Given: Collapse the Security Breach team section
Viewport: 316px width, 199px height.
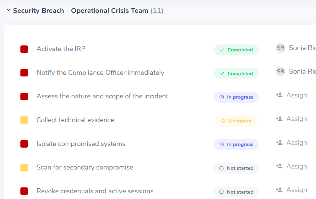Looking at the screenshot, I should pos(8,10).
